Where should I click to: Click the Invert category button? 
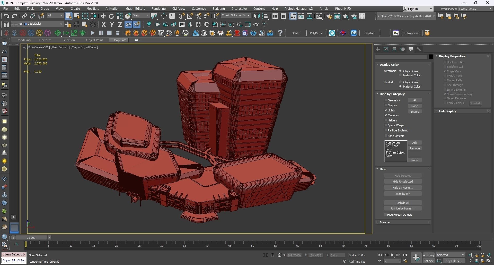coord(415,112)
